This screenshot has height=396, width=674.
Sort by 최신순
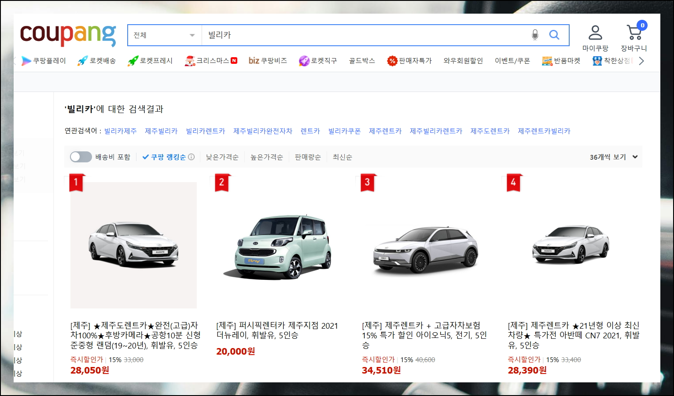342,157
